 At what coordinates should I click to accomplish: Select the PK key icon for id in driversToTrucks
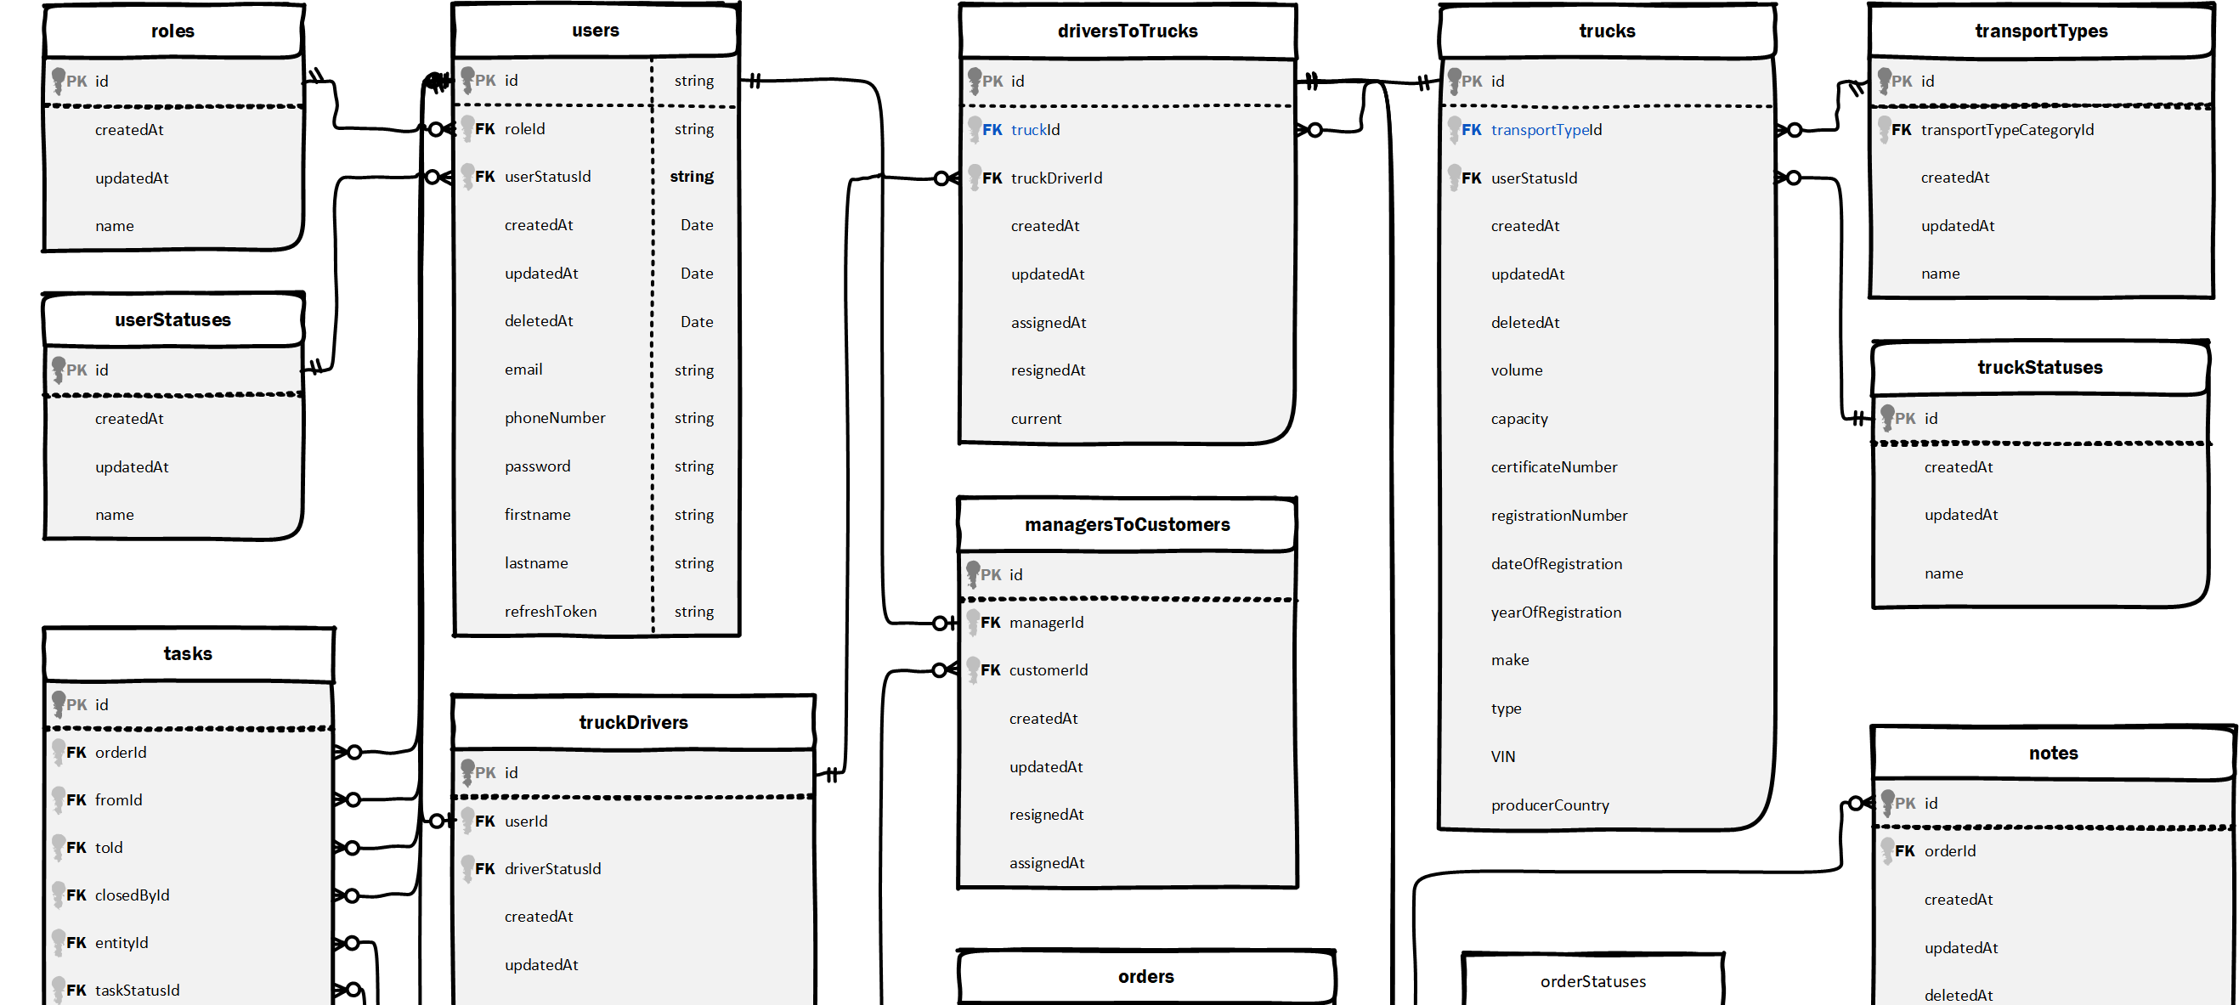(x=975, y=80)
